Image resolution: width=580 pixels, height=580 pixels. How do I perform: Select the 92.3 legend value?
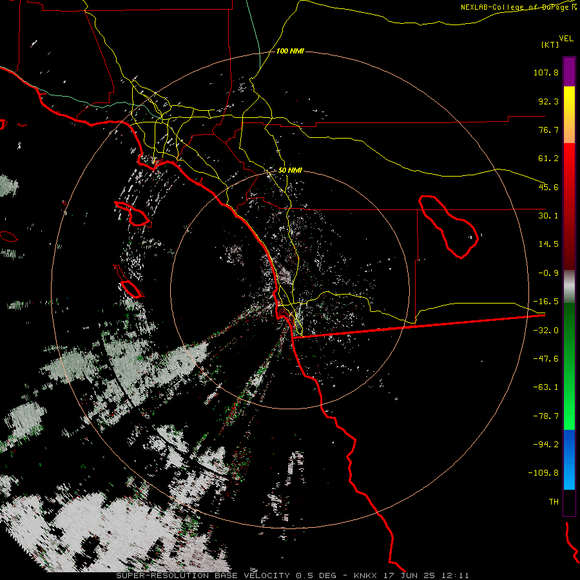click(548, 101)
